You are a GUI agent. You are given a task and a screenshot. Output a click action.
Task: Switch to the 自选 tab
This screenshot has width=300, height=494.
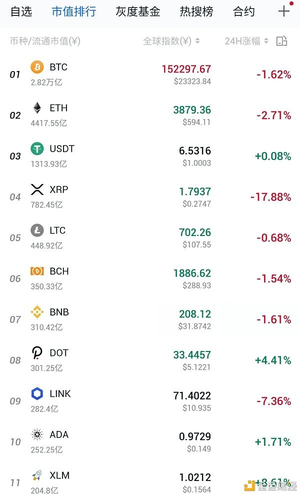[21, 11]
